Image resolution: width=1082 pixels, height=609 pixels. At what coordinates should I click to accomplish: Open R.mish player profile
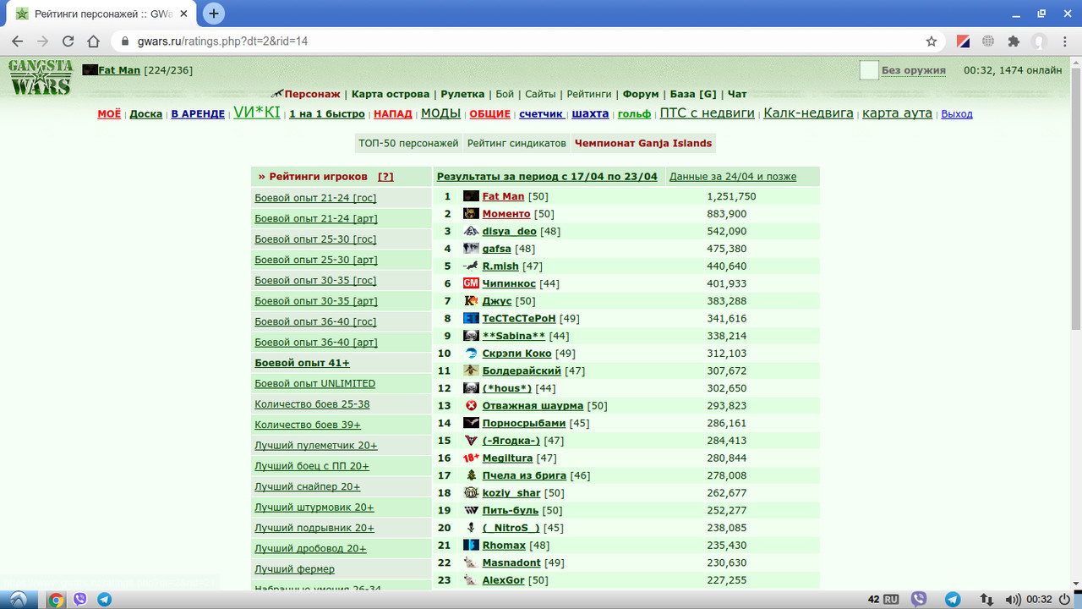[500, 266]
